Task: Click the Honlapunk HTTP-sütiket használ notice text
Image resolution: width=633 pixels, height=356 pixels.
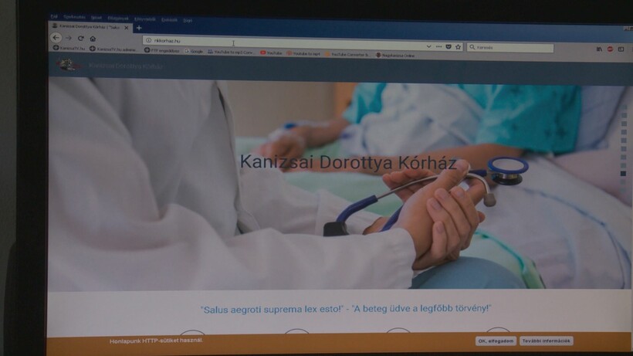Action: (156, 341)
